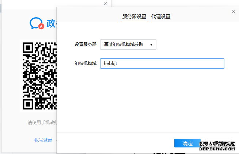Click the top-left finder square of QR code
239x154 pixels.
point(28,48)
